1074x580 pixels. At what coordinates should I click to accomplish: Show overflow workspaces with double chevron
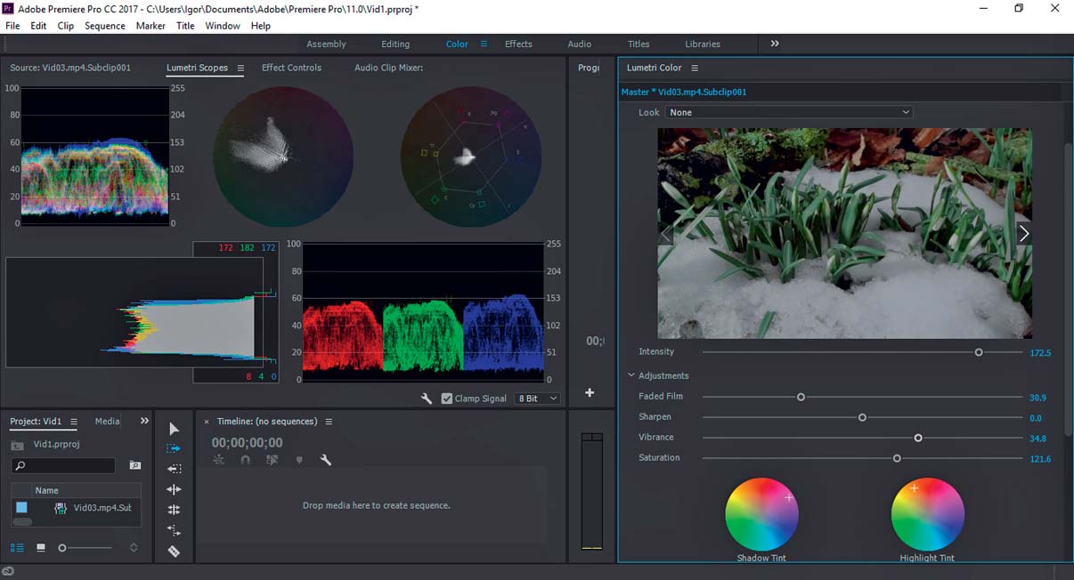[775, 44]
